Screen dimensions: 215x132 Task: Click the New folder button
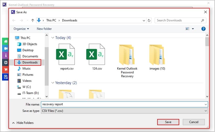[x=44, y=29]
